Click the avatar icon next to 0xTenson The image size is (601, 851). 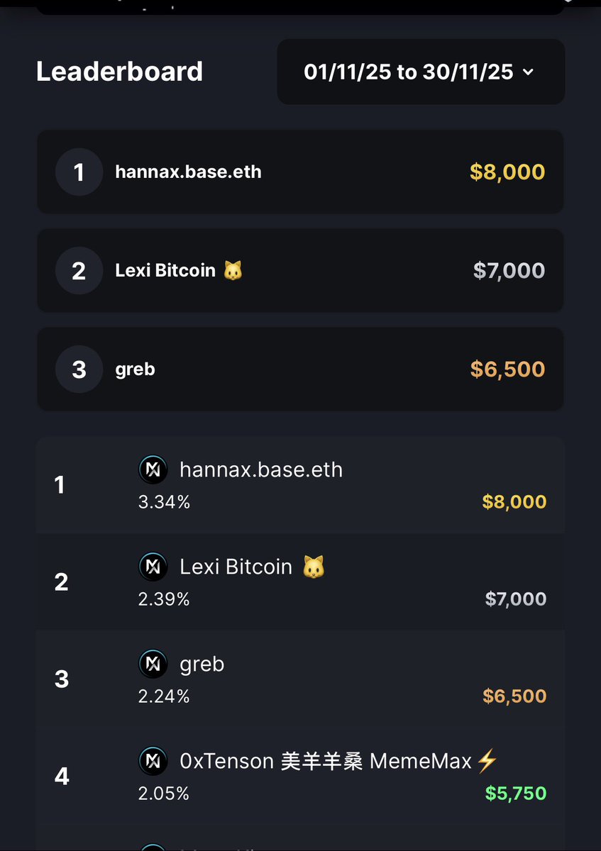pos(153,761)
